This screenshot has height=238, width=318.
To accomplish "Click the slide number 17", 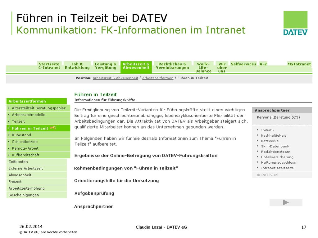I will pyautogui.click(x=304, y=227).
